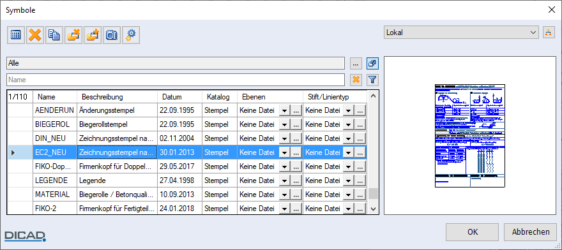Viewport: 562px width, 250px height.
Task: Clear name filter with orange X icon
Action: tap(356, 80)
